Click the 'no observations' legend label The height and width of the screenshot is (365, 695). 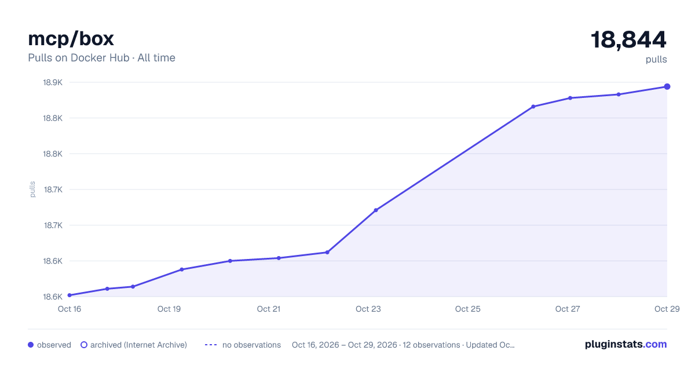coord(251,345)
